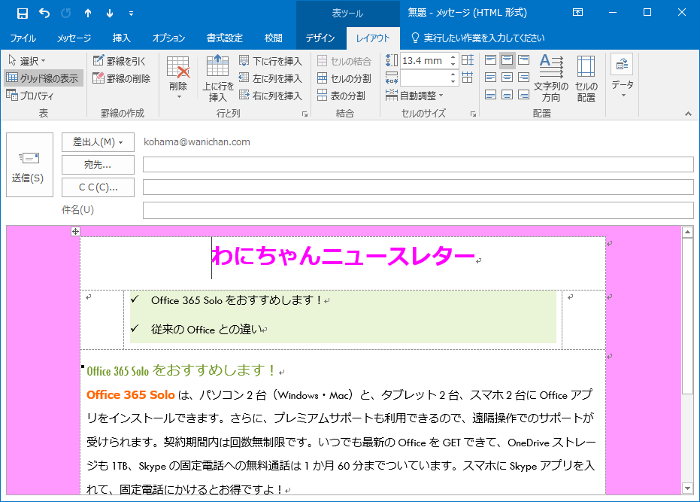Toggle グリッド線の表示
The width and height of the screenshot is (700, 502).
coord(43,78)
